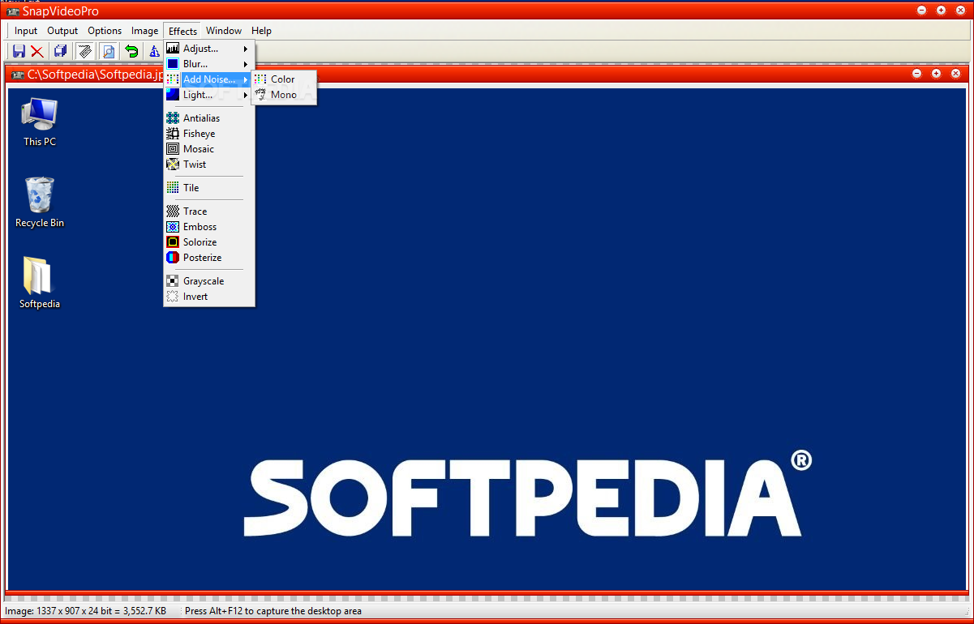
Task: Apply the Fisheye effect
Action: click(209, 134)
